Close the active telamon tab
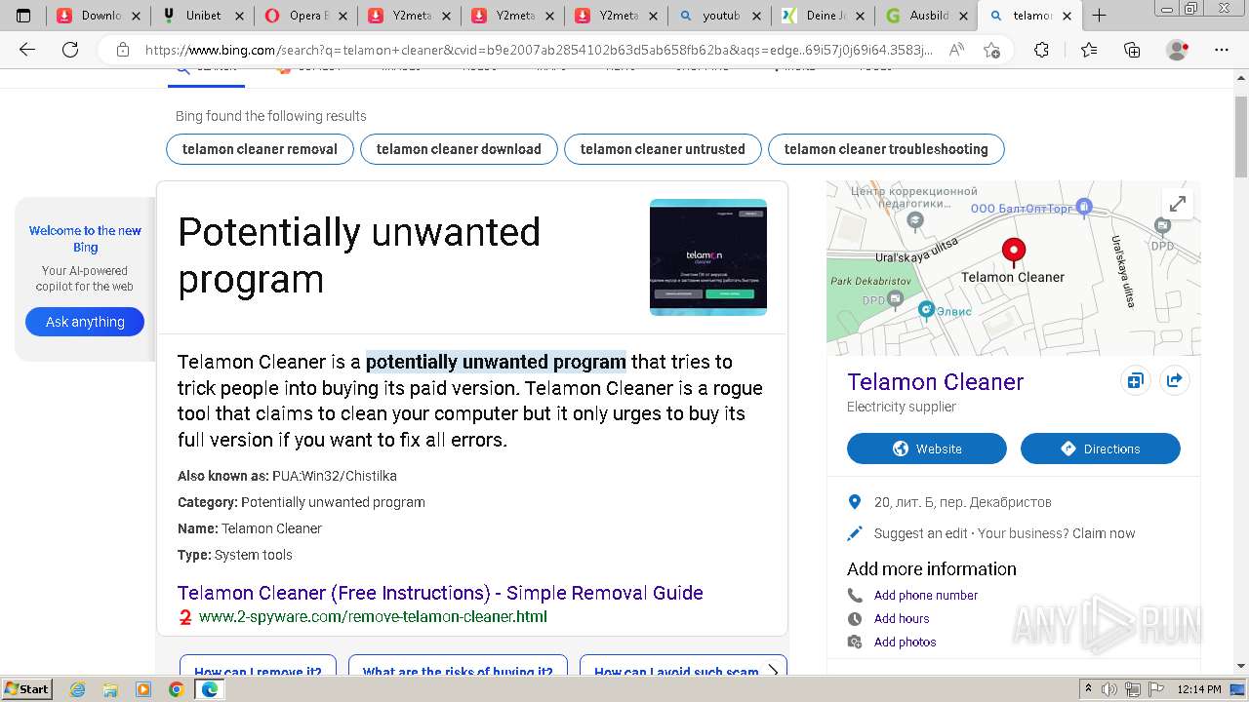1249x702 pixels. tap(1067, 15)
